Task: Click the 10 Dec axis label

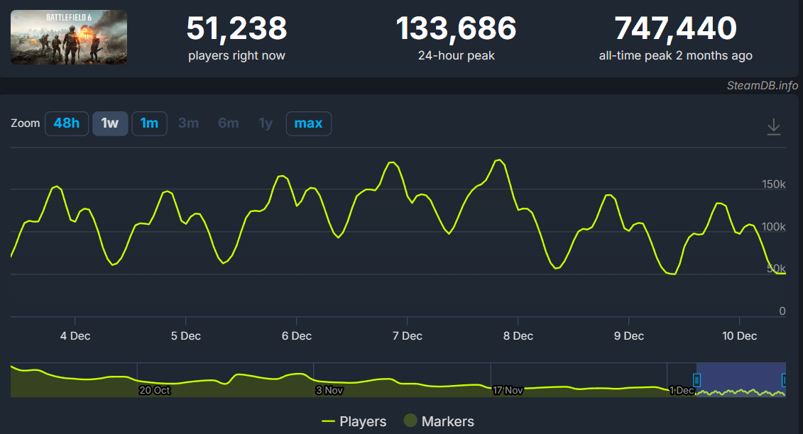Action: 740,335
